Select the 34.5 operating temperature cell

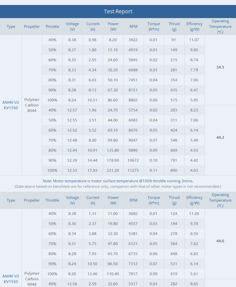tap(220, 67)
